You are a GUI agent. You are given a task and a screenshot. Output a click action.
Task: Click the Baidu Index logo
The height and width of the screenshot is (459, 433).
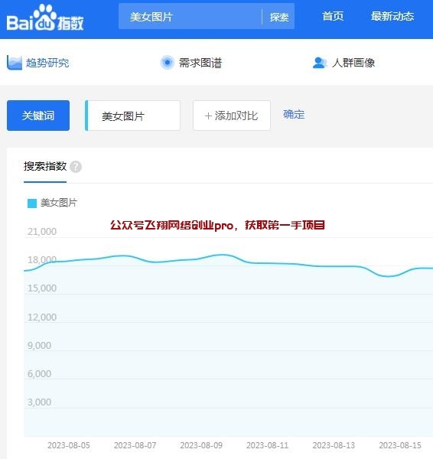tap(45, 18)
